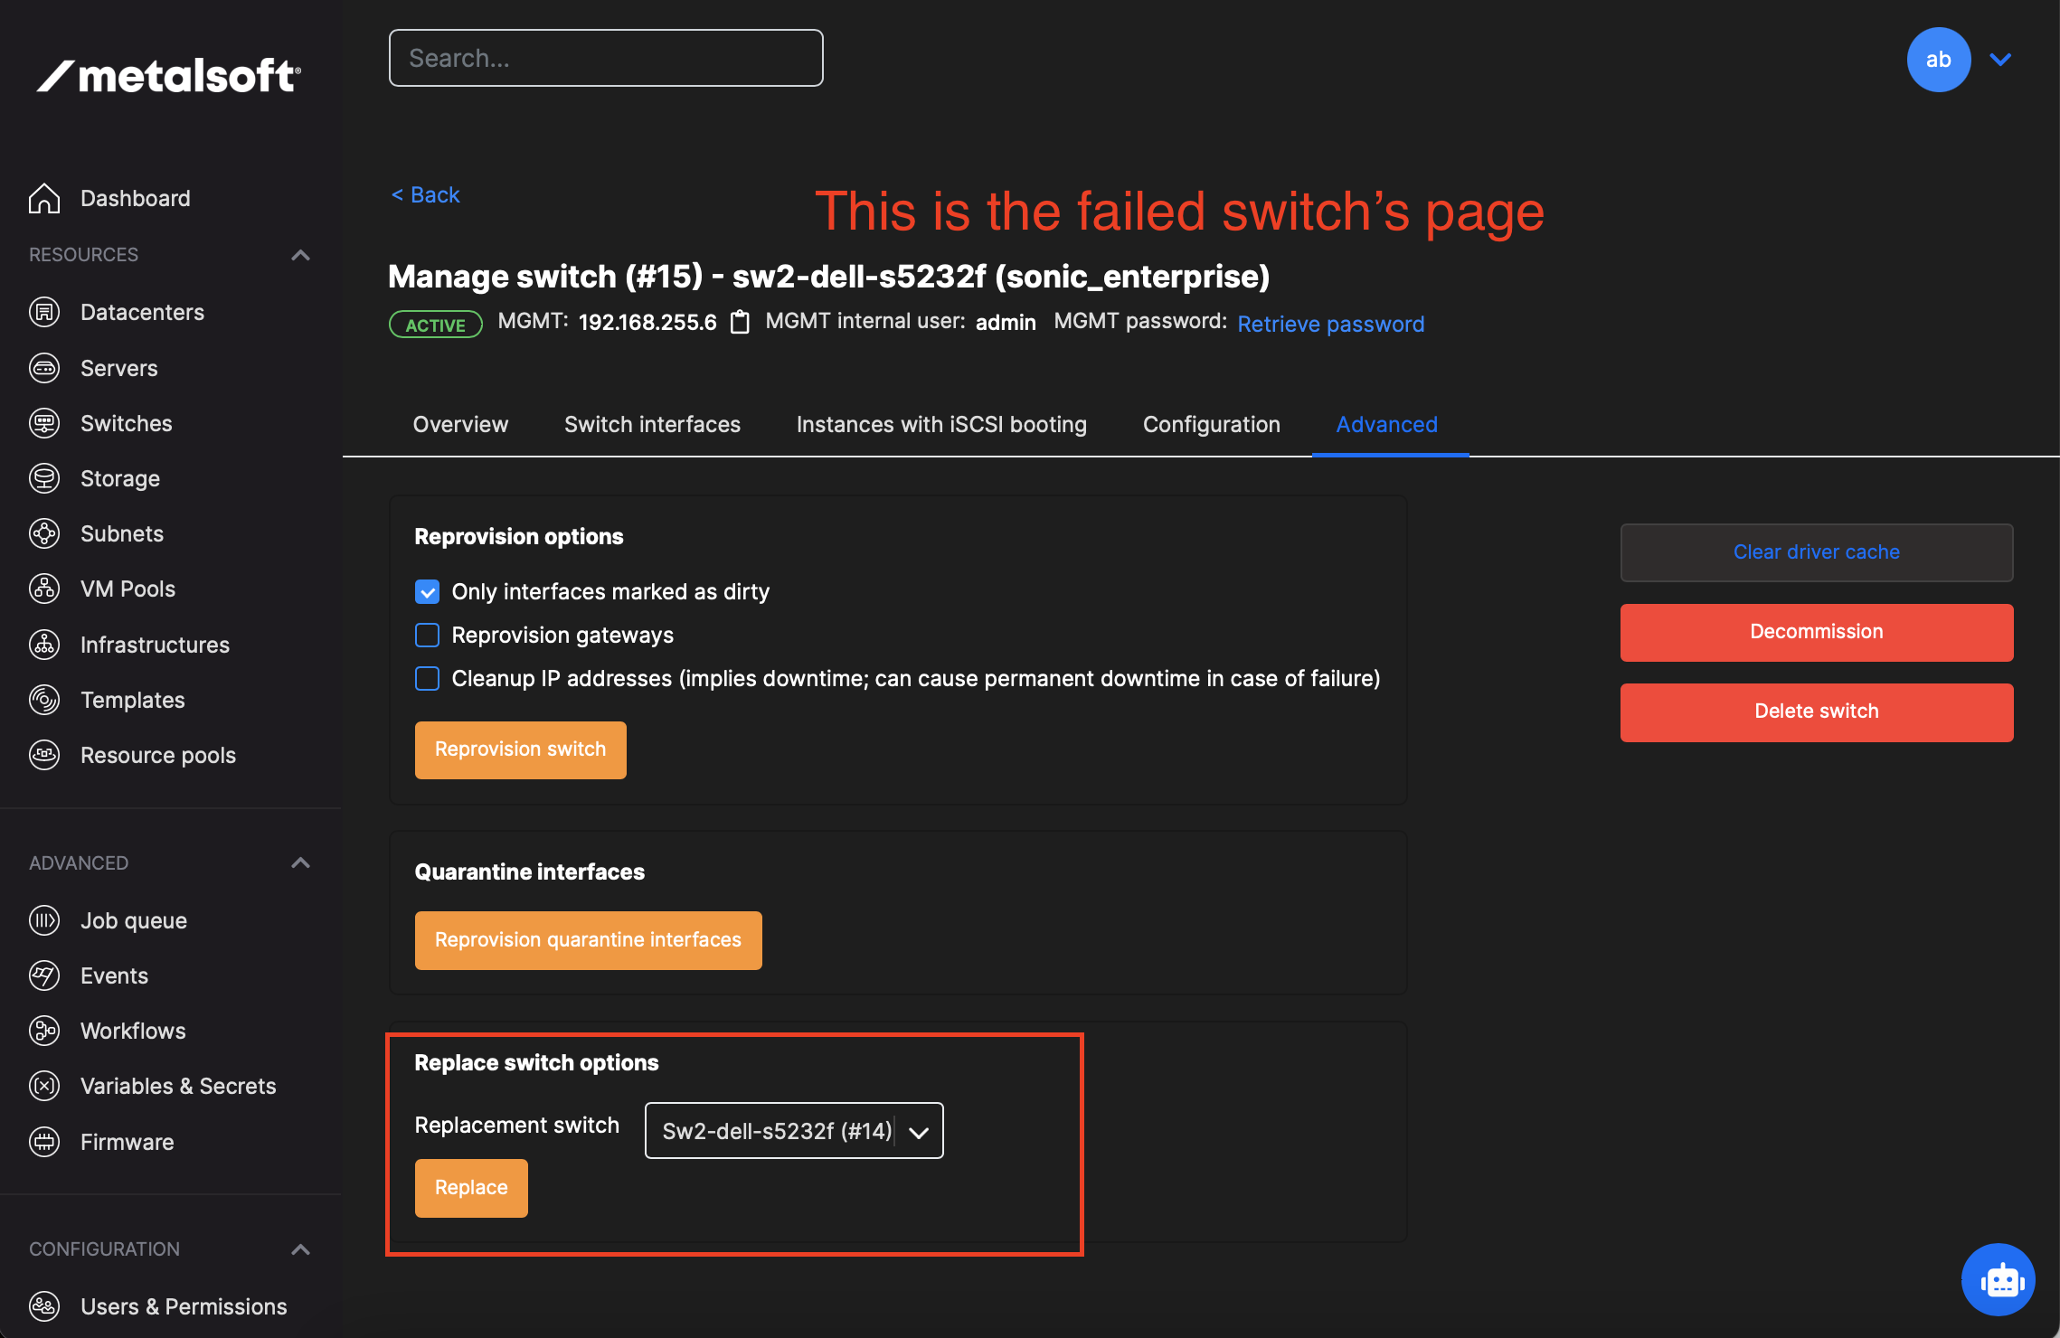
Task: Enable Reprovision gateways checkbox
Action: point(427,636)
